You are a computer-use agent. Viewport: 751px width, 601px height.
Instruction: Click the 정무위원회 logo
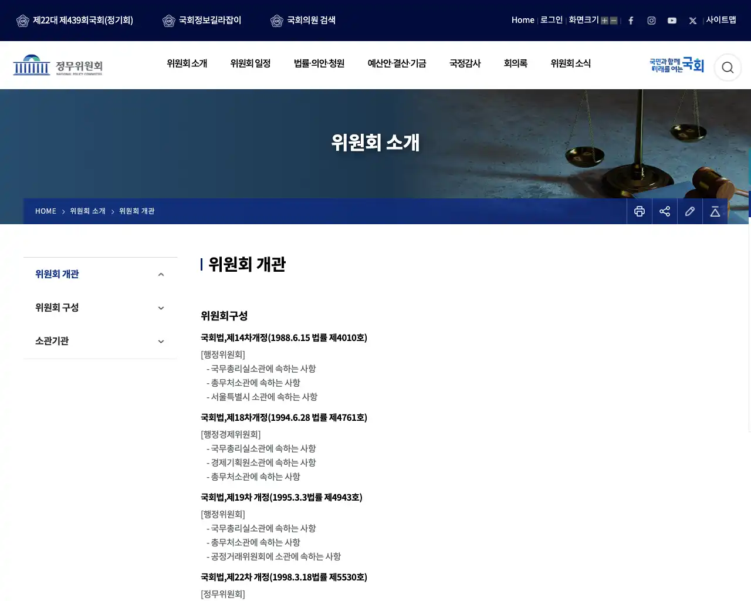(x=57, y=65)
